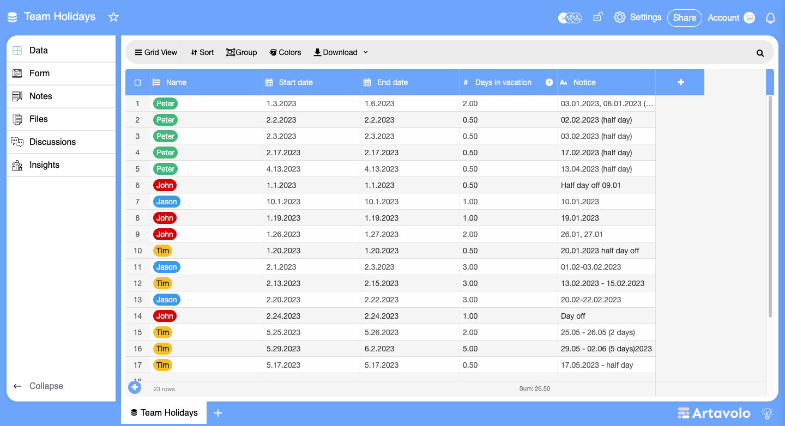The width and height of the screenshot is (785, 426).
Task: Click the lightbulb tips icon
Action: coord(767,413)
